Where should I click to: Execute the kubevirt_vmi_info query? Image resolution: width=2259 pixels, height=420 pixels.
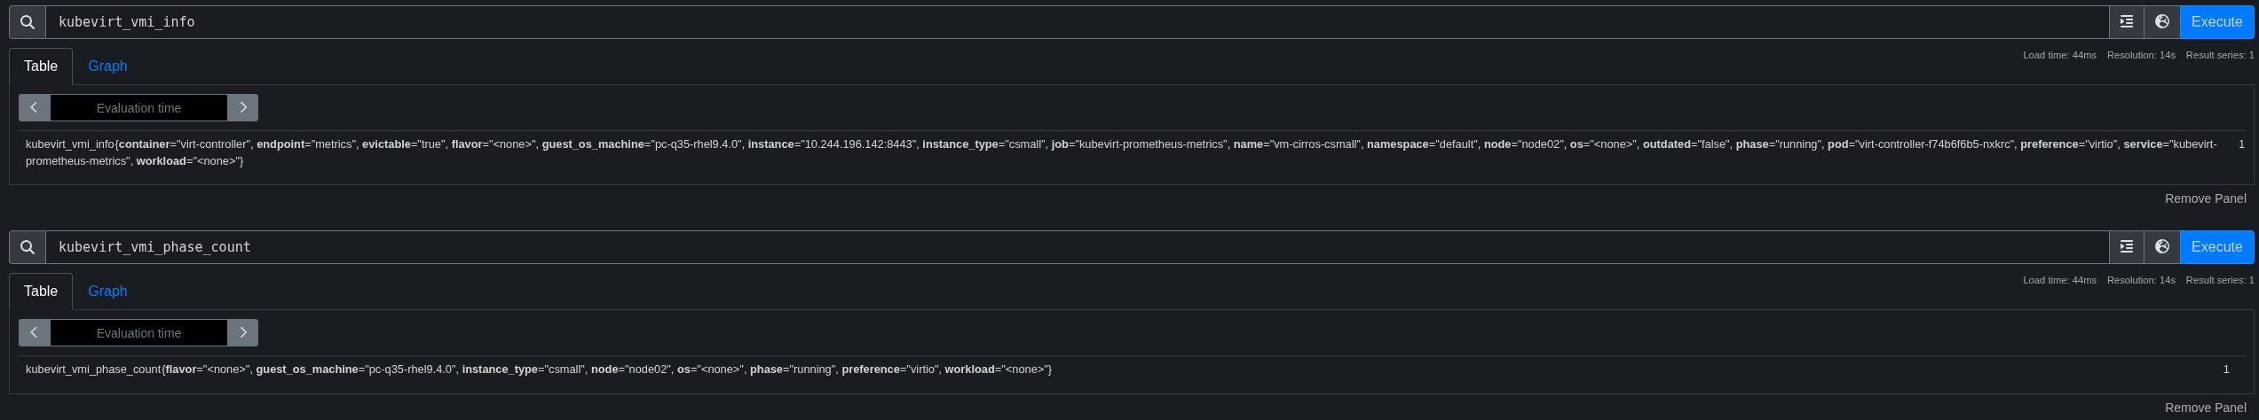(2216, 22)
